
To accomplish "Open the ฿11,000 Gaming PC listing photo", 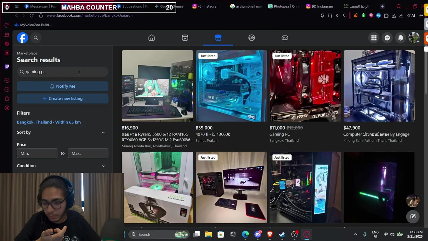I will [305, 86].
